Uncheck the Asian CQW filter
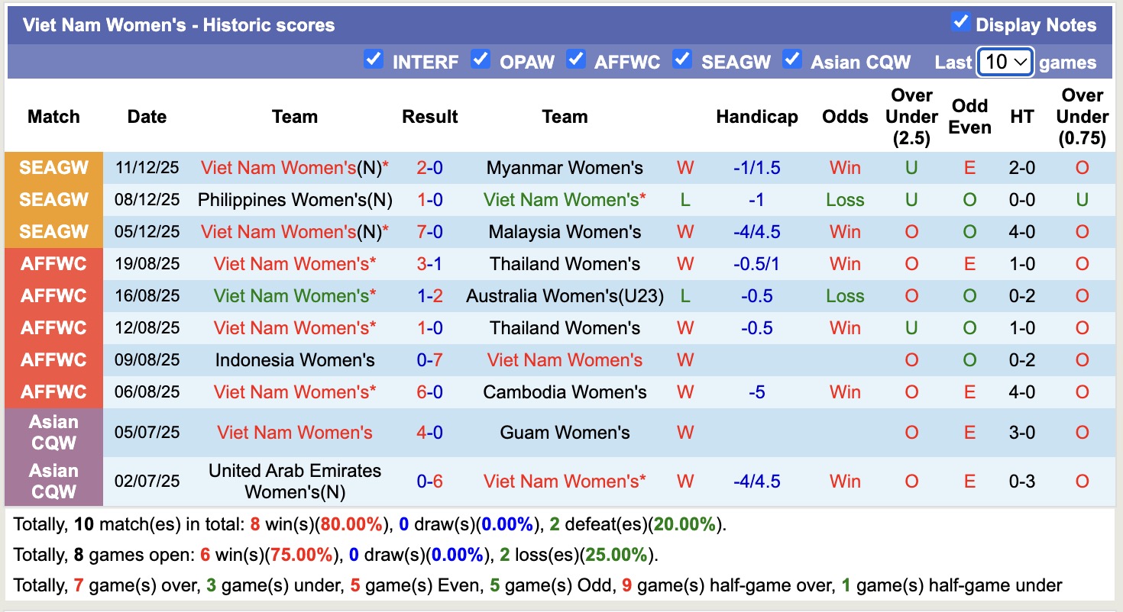 792,60
